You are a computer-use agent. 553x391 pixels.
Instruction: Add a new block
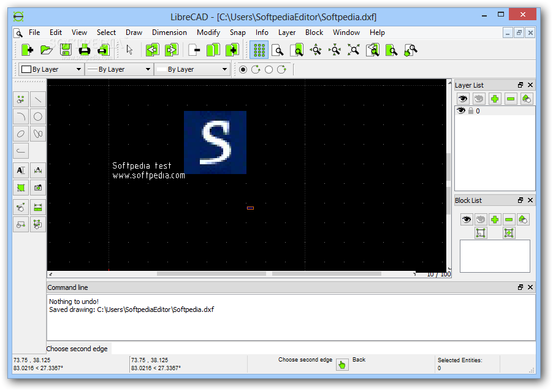(495, 219)
